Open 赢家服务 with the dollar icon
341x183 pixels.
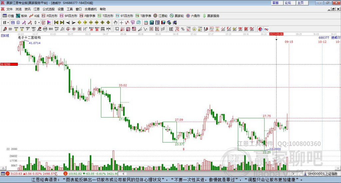[211, 16]
